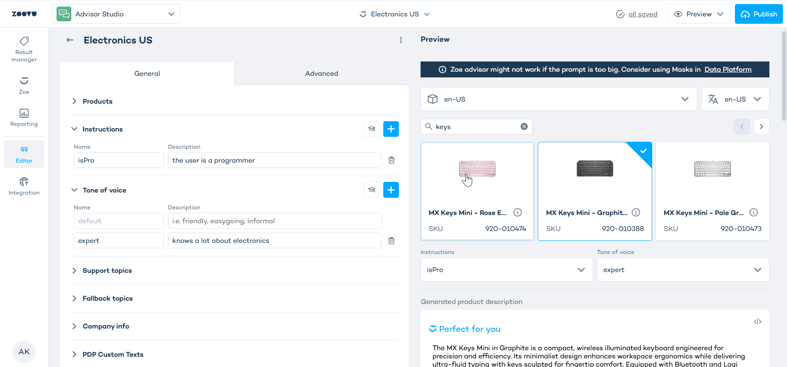Open the isPro instructions dropdown
The height and width of the screenshot is (367, 787).
pyautogui.click(x=506, y=270)
